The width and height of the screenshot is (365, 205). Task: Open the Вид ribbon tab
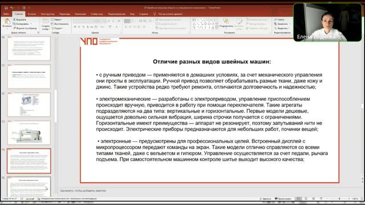point(132,14)
